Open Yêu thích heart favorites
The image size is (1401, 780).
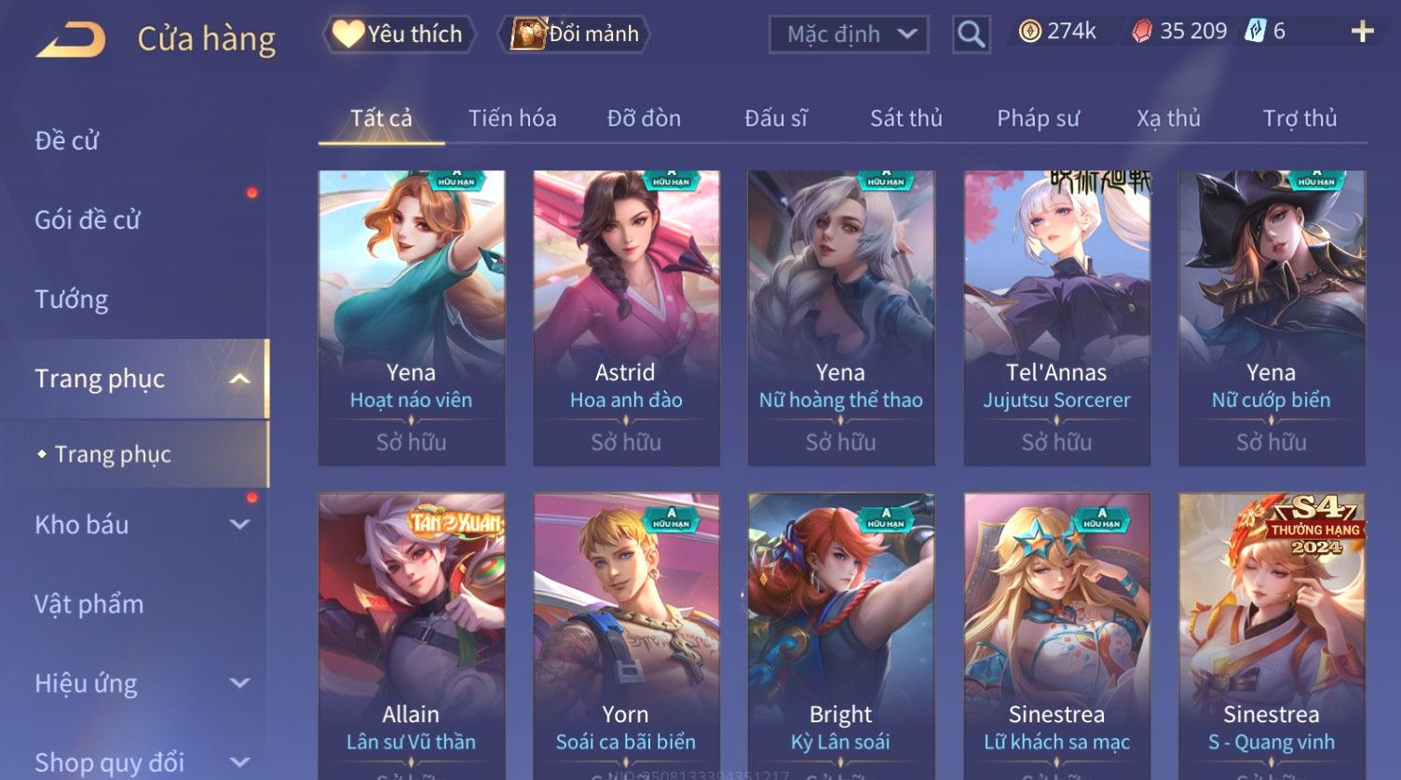click(x=399, y=34)
